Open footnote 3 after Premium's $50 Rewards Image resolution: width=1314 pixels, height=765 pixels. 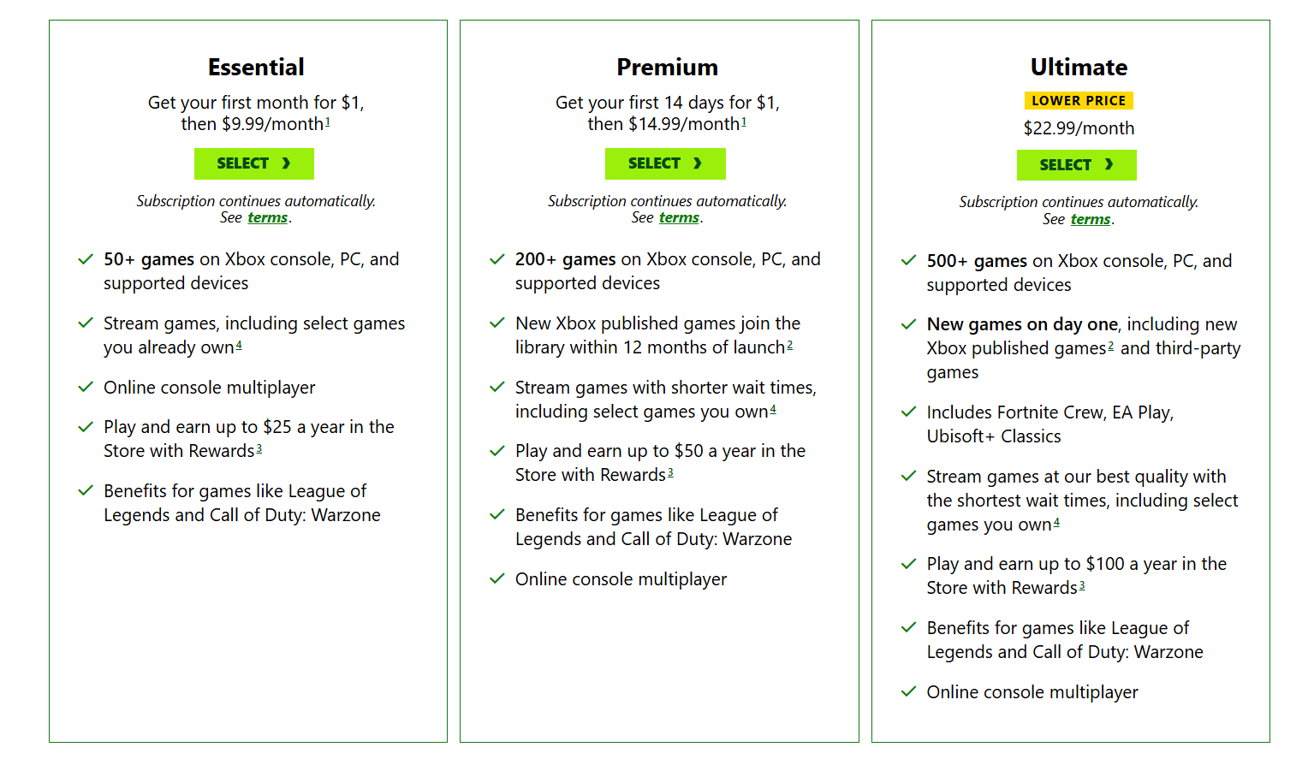point(670,472)
